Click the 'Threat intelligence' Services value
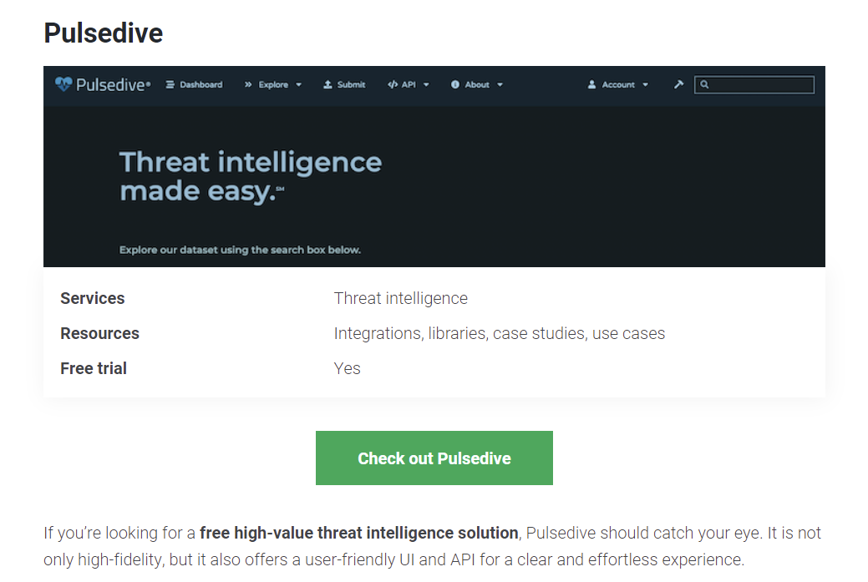The image size is (868, 582). click(401, 299)
